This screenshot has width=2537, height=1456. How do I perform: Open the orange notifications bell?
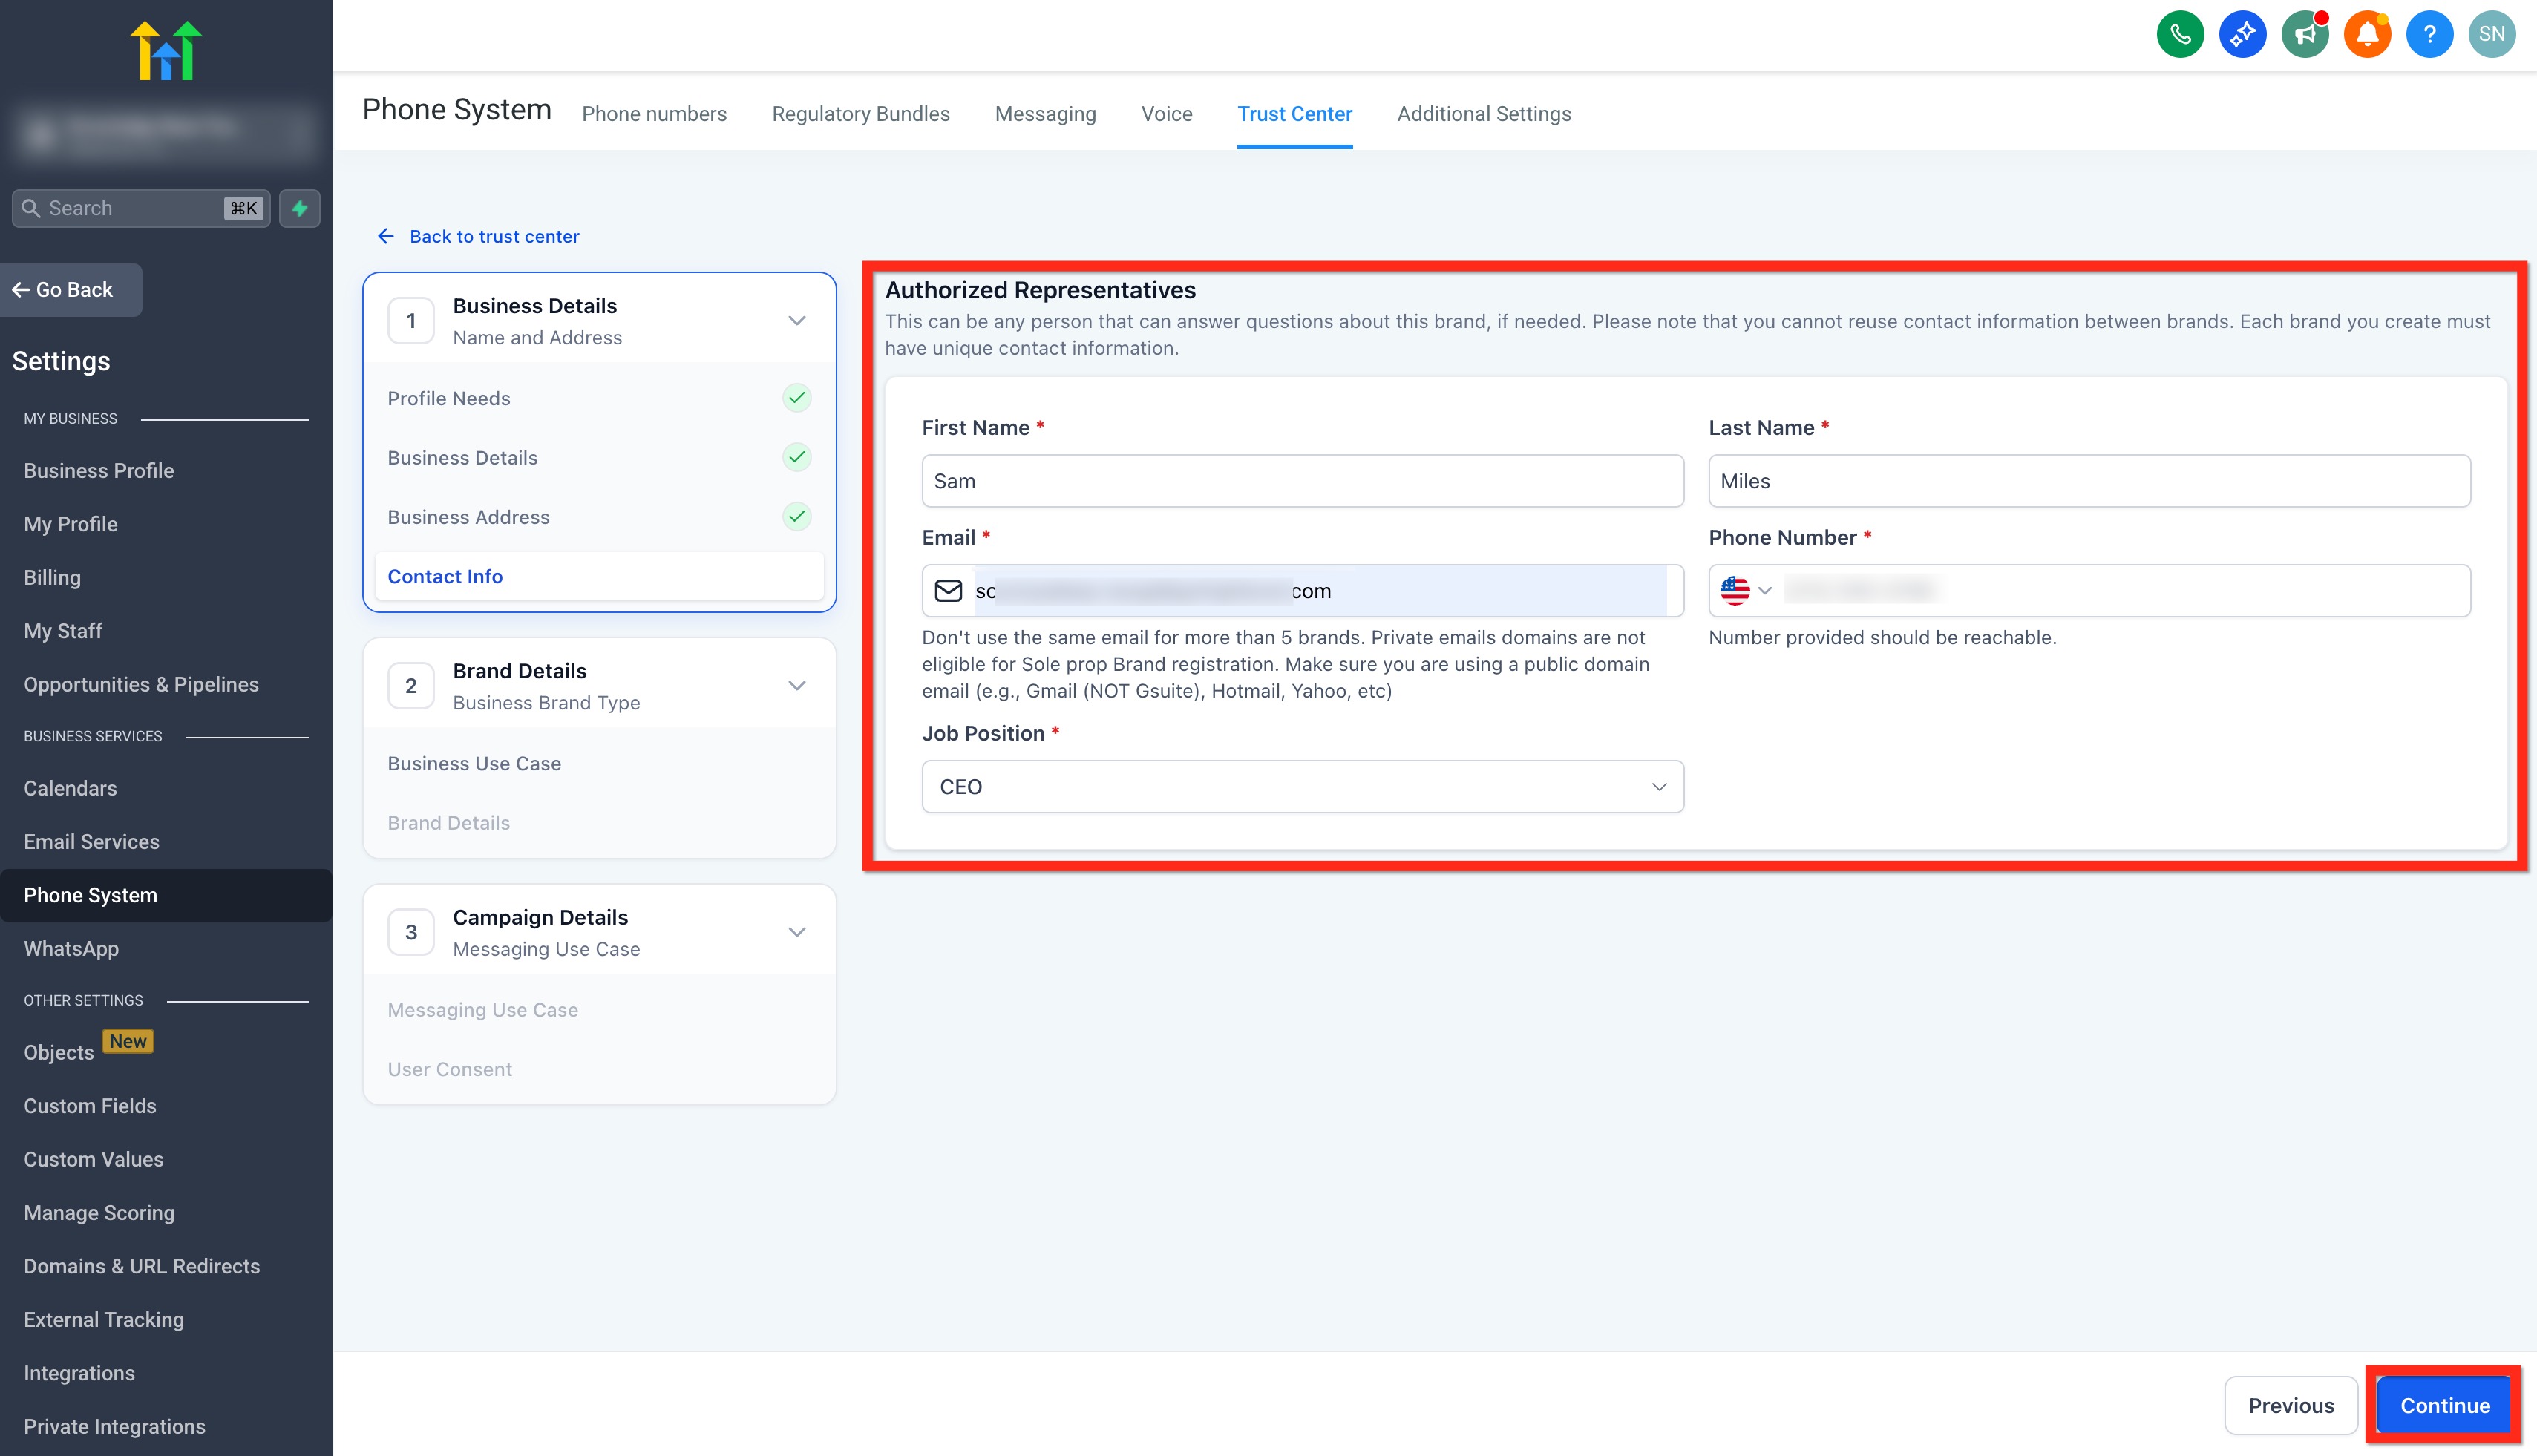2367,35
